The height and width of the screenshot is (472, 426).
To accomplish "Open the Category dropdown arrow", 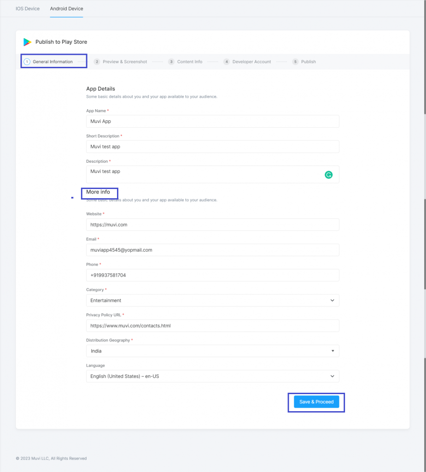I will [332, 300].
